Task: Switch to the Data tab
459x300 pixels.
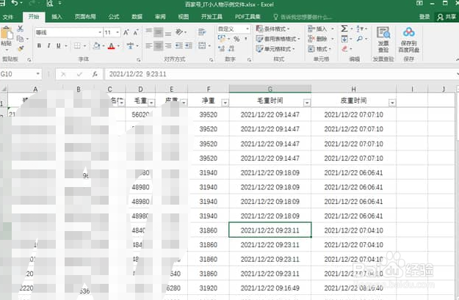Action: [137, 17]
